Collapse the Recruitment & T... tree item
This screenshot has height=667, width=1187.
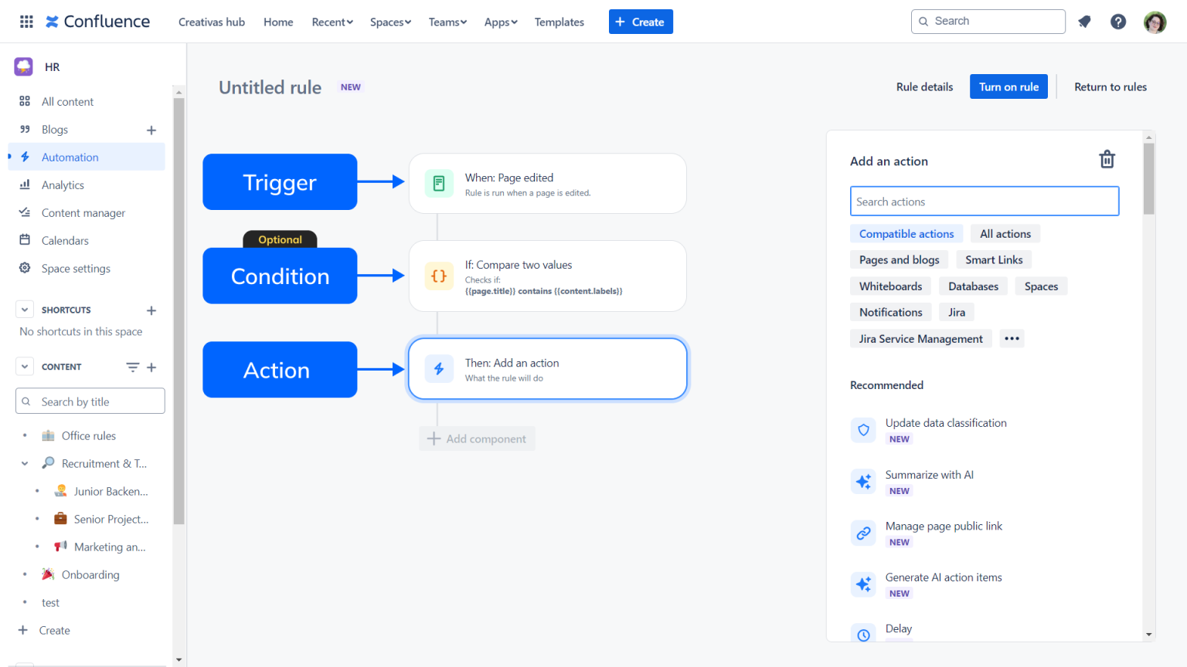[x=25, y=463]
